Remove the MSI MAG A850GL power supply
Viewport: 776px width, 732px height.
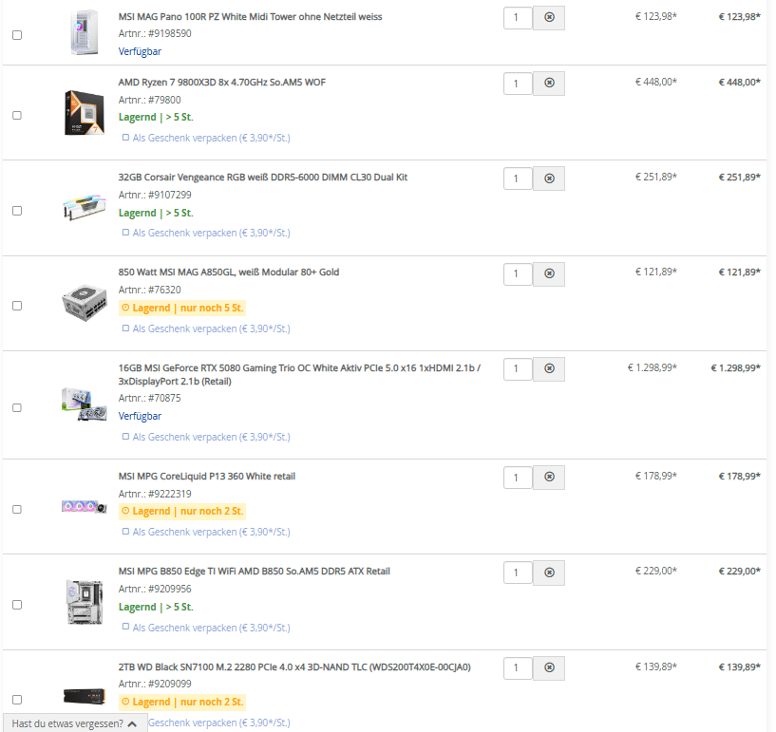[x=549, y=273]
